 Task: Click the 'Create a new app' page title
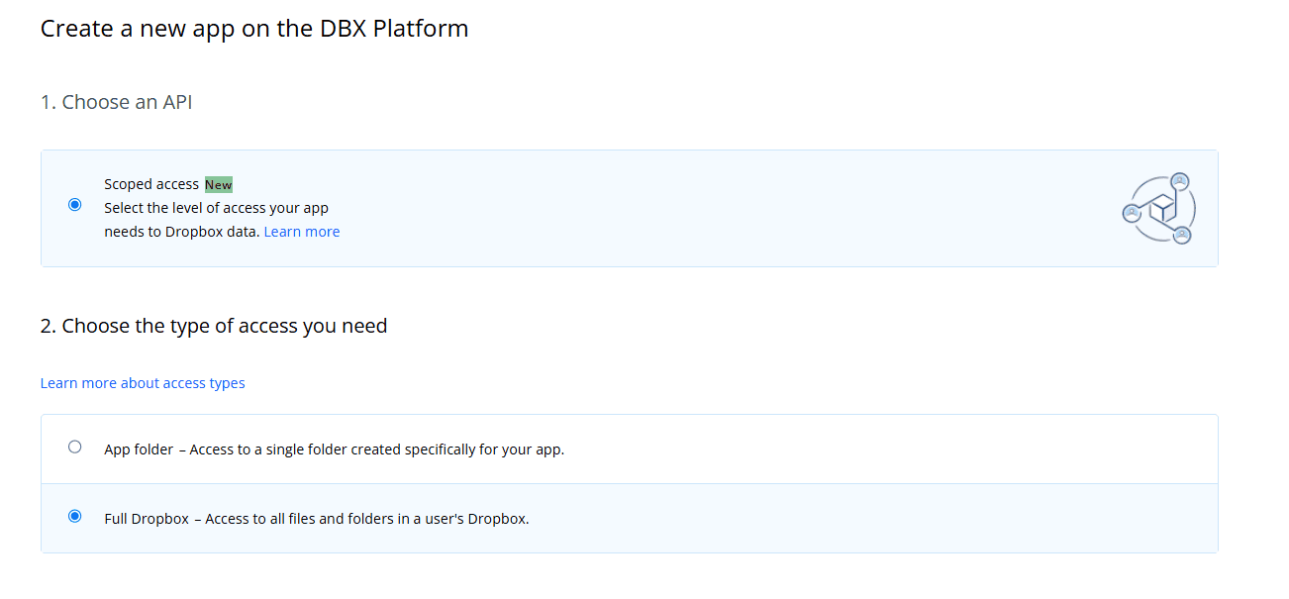253,28
